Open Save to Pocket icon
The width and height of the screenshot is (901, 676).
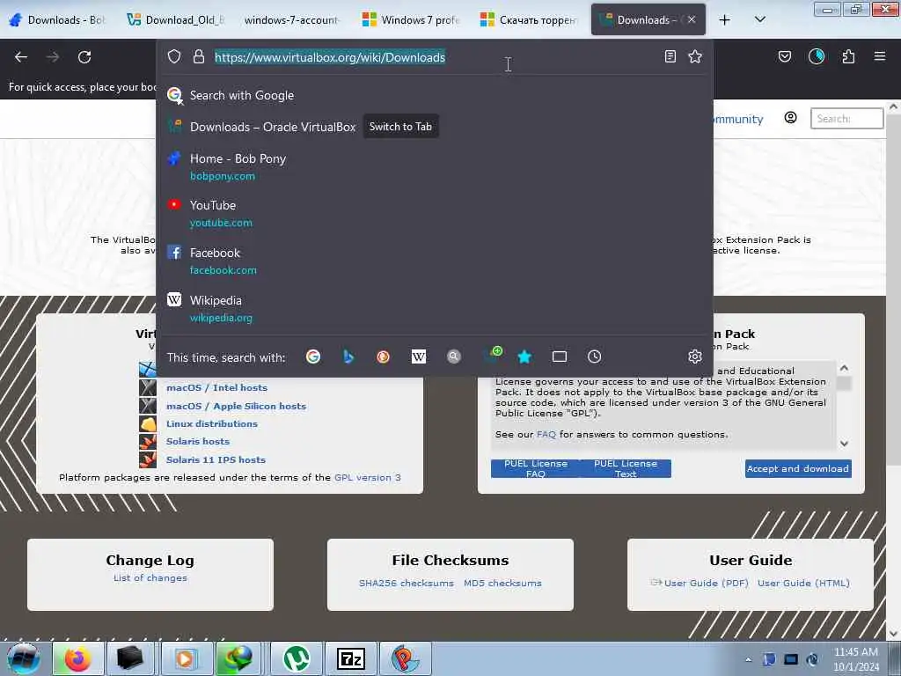click(x=785, y=56)
